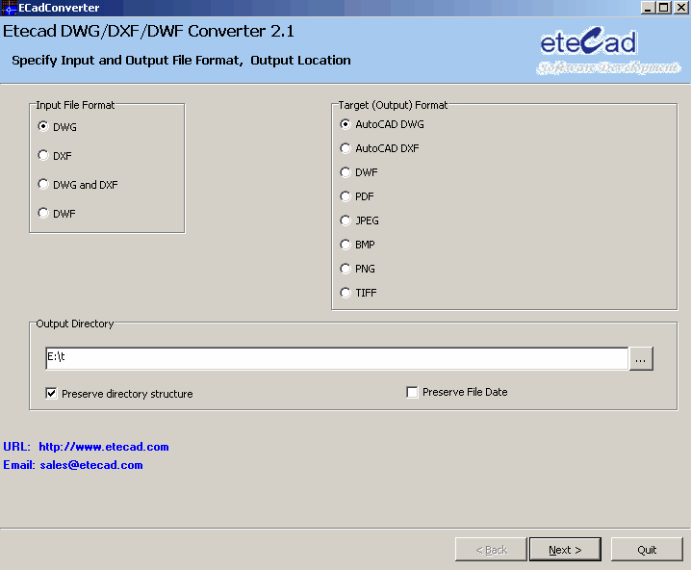Choose the DXF input format option

(42, 155)
